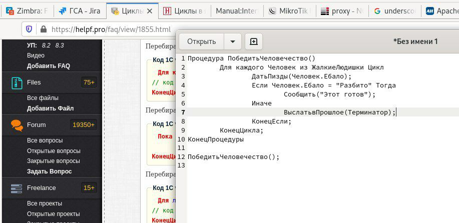
Task: Click the *Без имени 1 document title
Action: coord(415,41)
